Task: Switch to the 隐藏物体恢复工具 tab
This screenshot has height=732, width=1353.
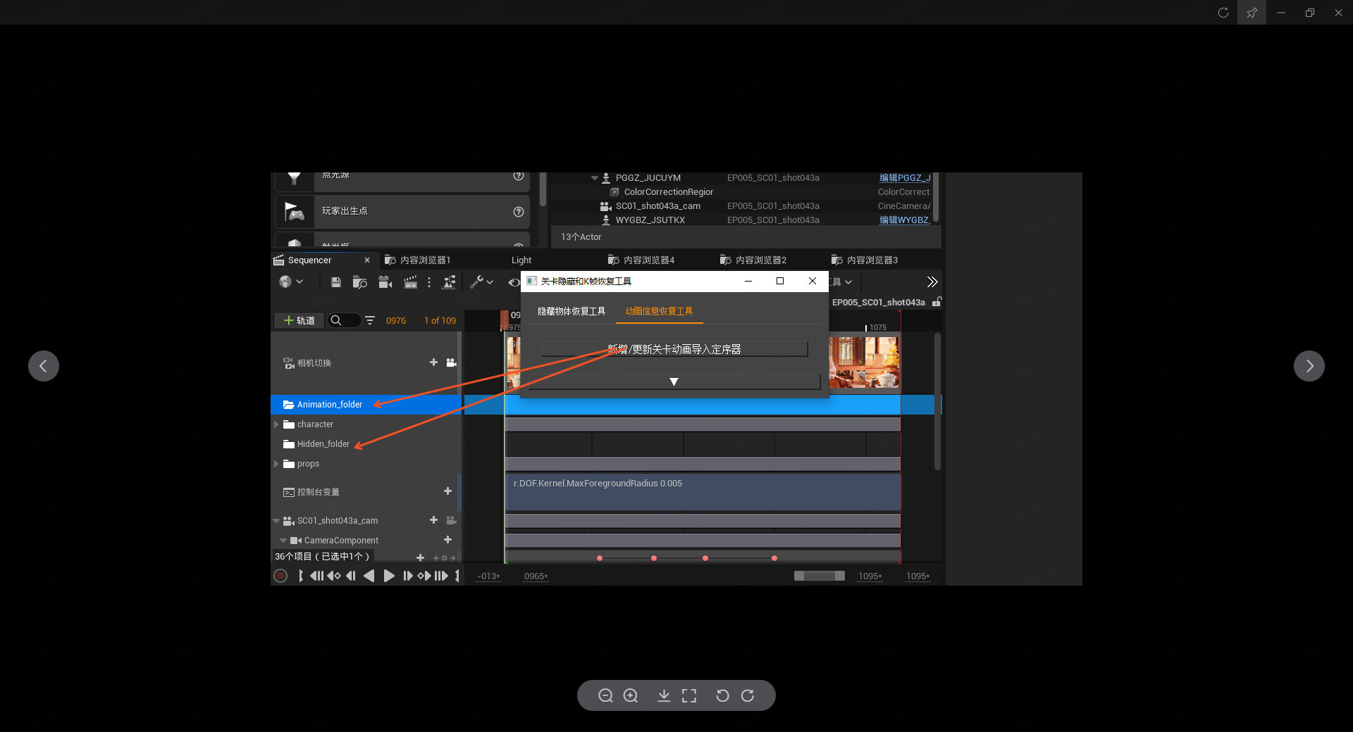Action: click(572, 311)
